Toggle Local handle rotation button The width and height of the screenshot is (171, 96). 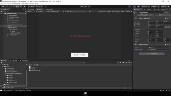[39, 6]
